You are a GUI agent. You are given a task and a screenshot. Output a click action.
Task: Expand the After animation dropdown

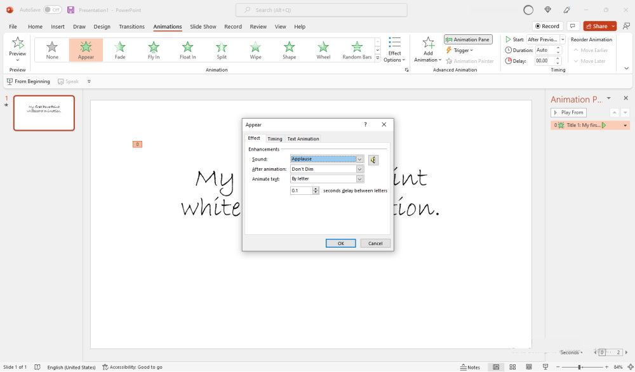click(x=359, y=169)
